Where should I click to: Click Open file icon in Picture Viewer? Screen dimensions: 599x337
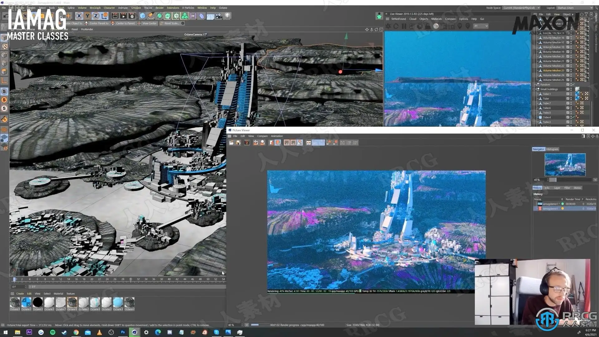point(231,143)
